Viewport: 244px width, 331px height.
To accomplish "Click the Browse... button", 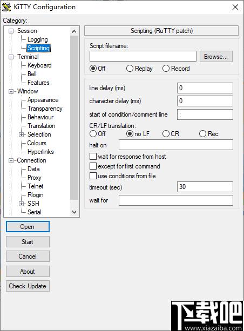I will [x=216, y=56].
